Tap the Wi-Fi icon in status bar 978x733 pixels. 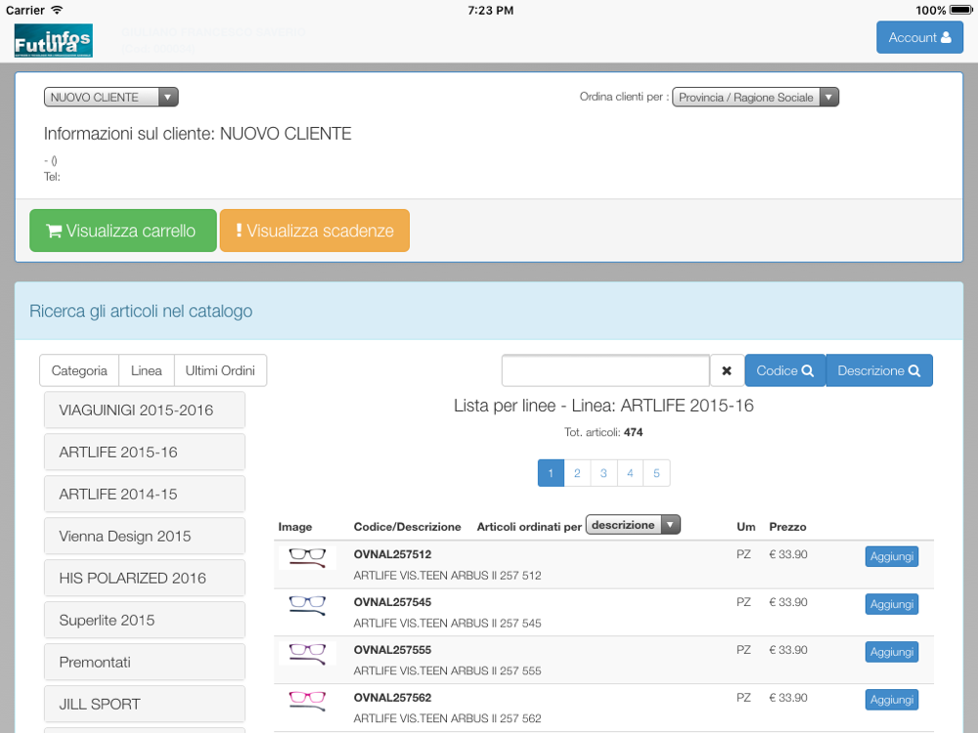click(x=58, y=10)
